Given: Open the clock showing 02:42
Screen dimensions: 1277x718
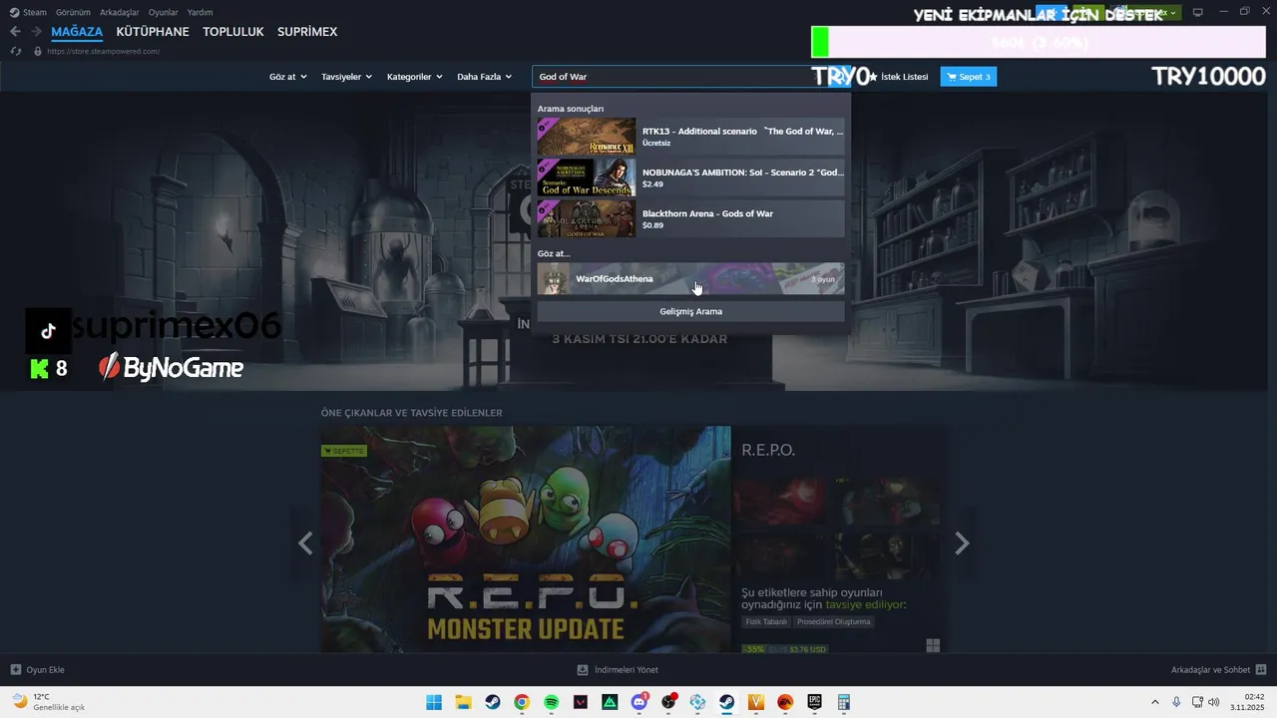Looking at the screenshot, I should point(1248,702).
